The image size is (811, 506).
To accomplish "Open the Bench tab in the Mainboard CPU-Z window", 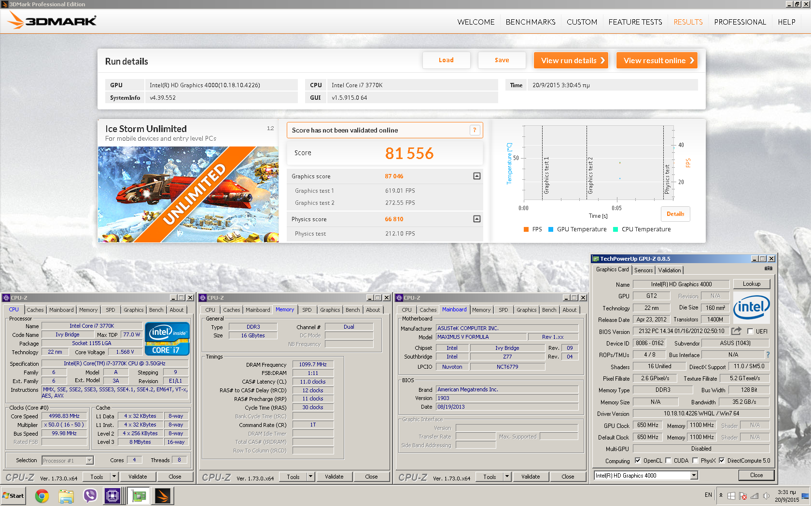I will click(x=549, y=310).
